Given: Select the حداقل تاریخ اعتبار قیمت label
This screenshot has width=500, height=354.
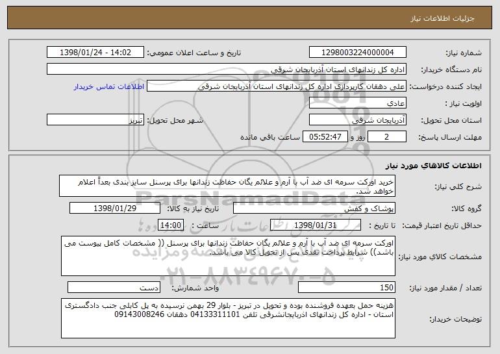Looking at the screenshot, I should 442,225.
